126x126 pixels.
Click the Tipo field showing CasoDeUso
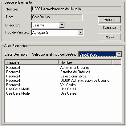point(57,17)
